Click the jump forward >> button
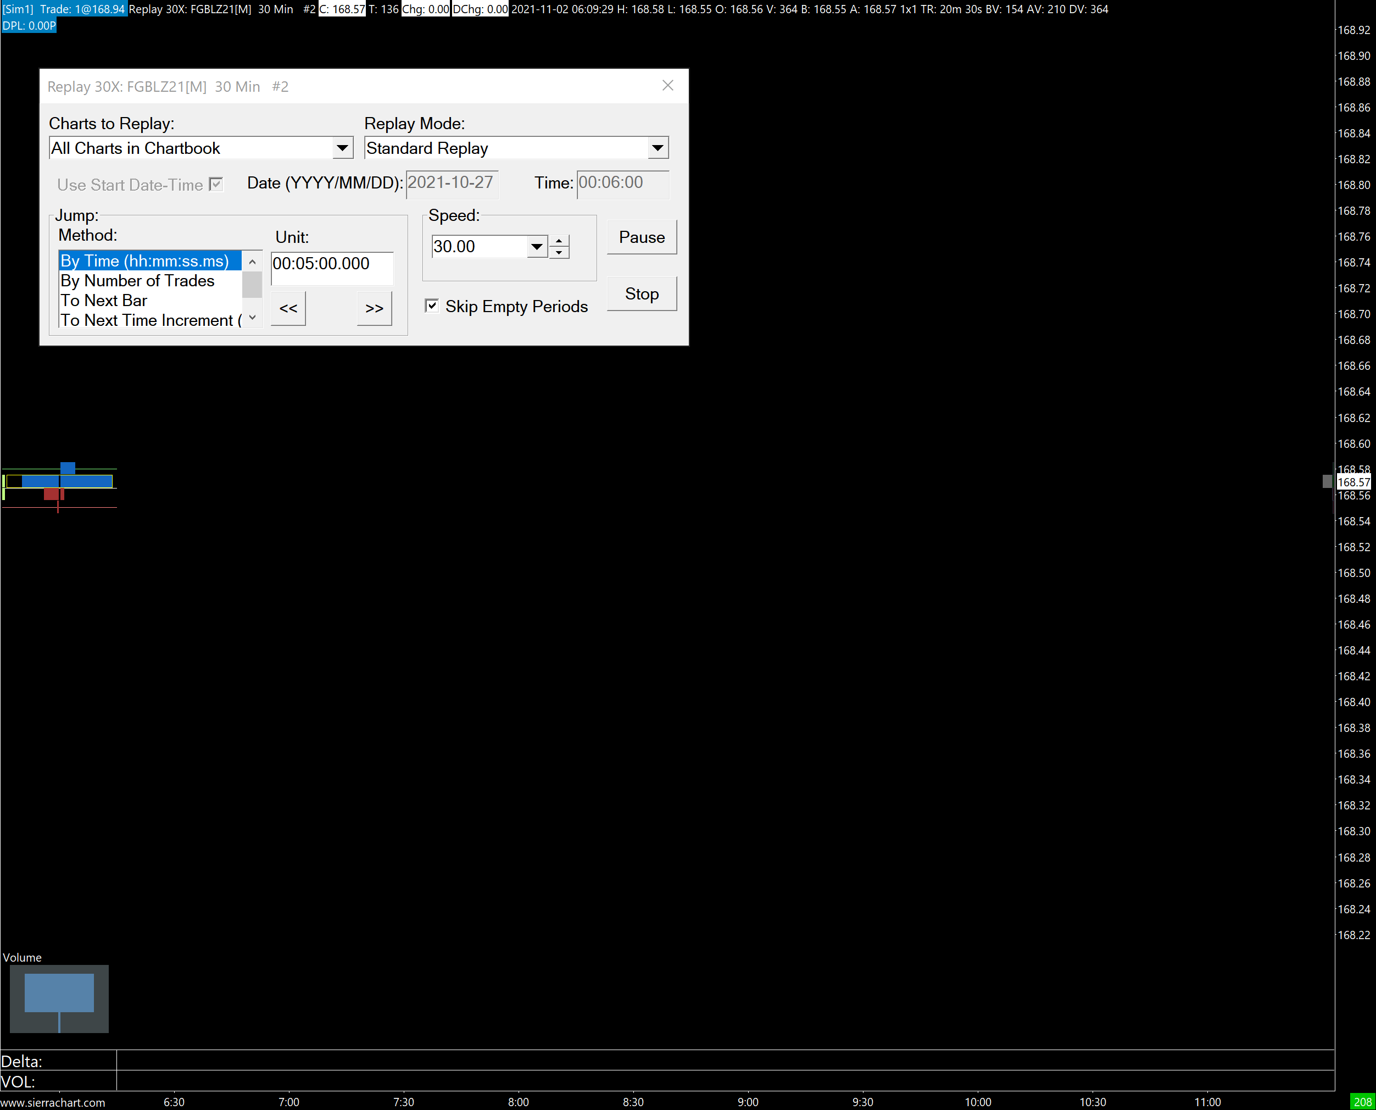The image size is (1376, 1110). [x=374, y=308]
